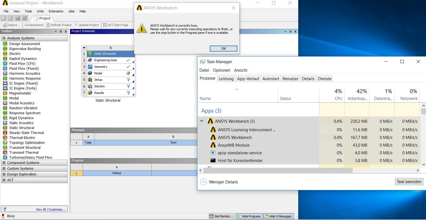Click Refresh Project in the toolbar
426x221 pixels.
(59, 25)
